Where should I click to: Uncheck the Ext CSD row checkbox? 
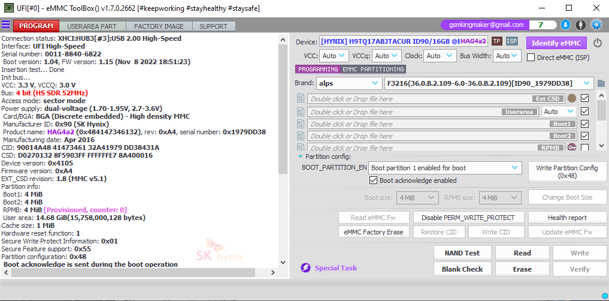click(584, 98)
